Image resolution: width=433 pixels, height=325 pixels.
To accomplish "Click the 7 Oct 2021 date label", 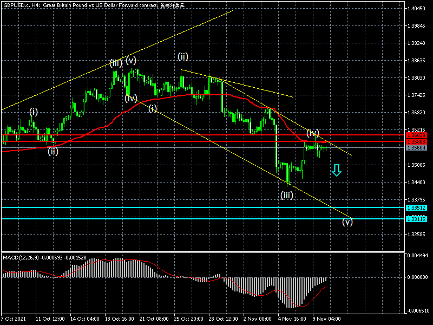I will coord(13,318).
